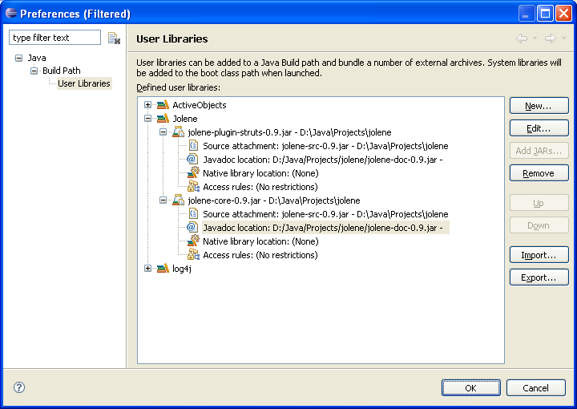Click the Jolene library books icon

163,119
